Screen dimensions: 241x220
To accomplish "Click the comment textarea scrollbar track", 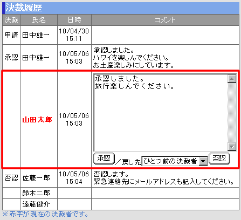I will [x=232, y=113].
